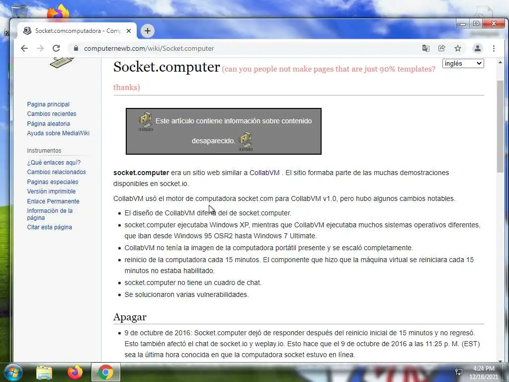Screen dimensions: 509x382
Task: Click the forward navigation arrow
Action: [40, 48]
